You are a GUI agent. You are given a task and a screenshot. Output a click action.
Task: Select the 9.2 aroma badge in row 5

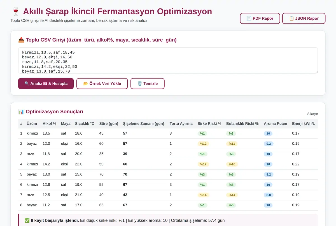pos(269,174)
